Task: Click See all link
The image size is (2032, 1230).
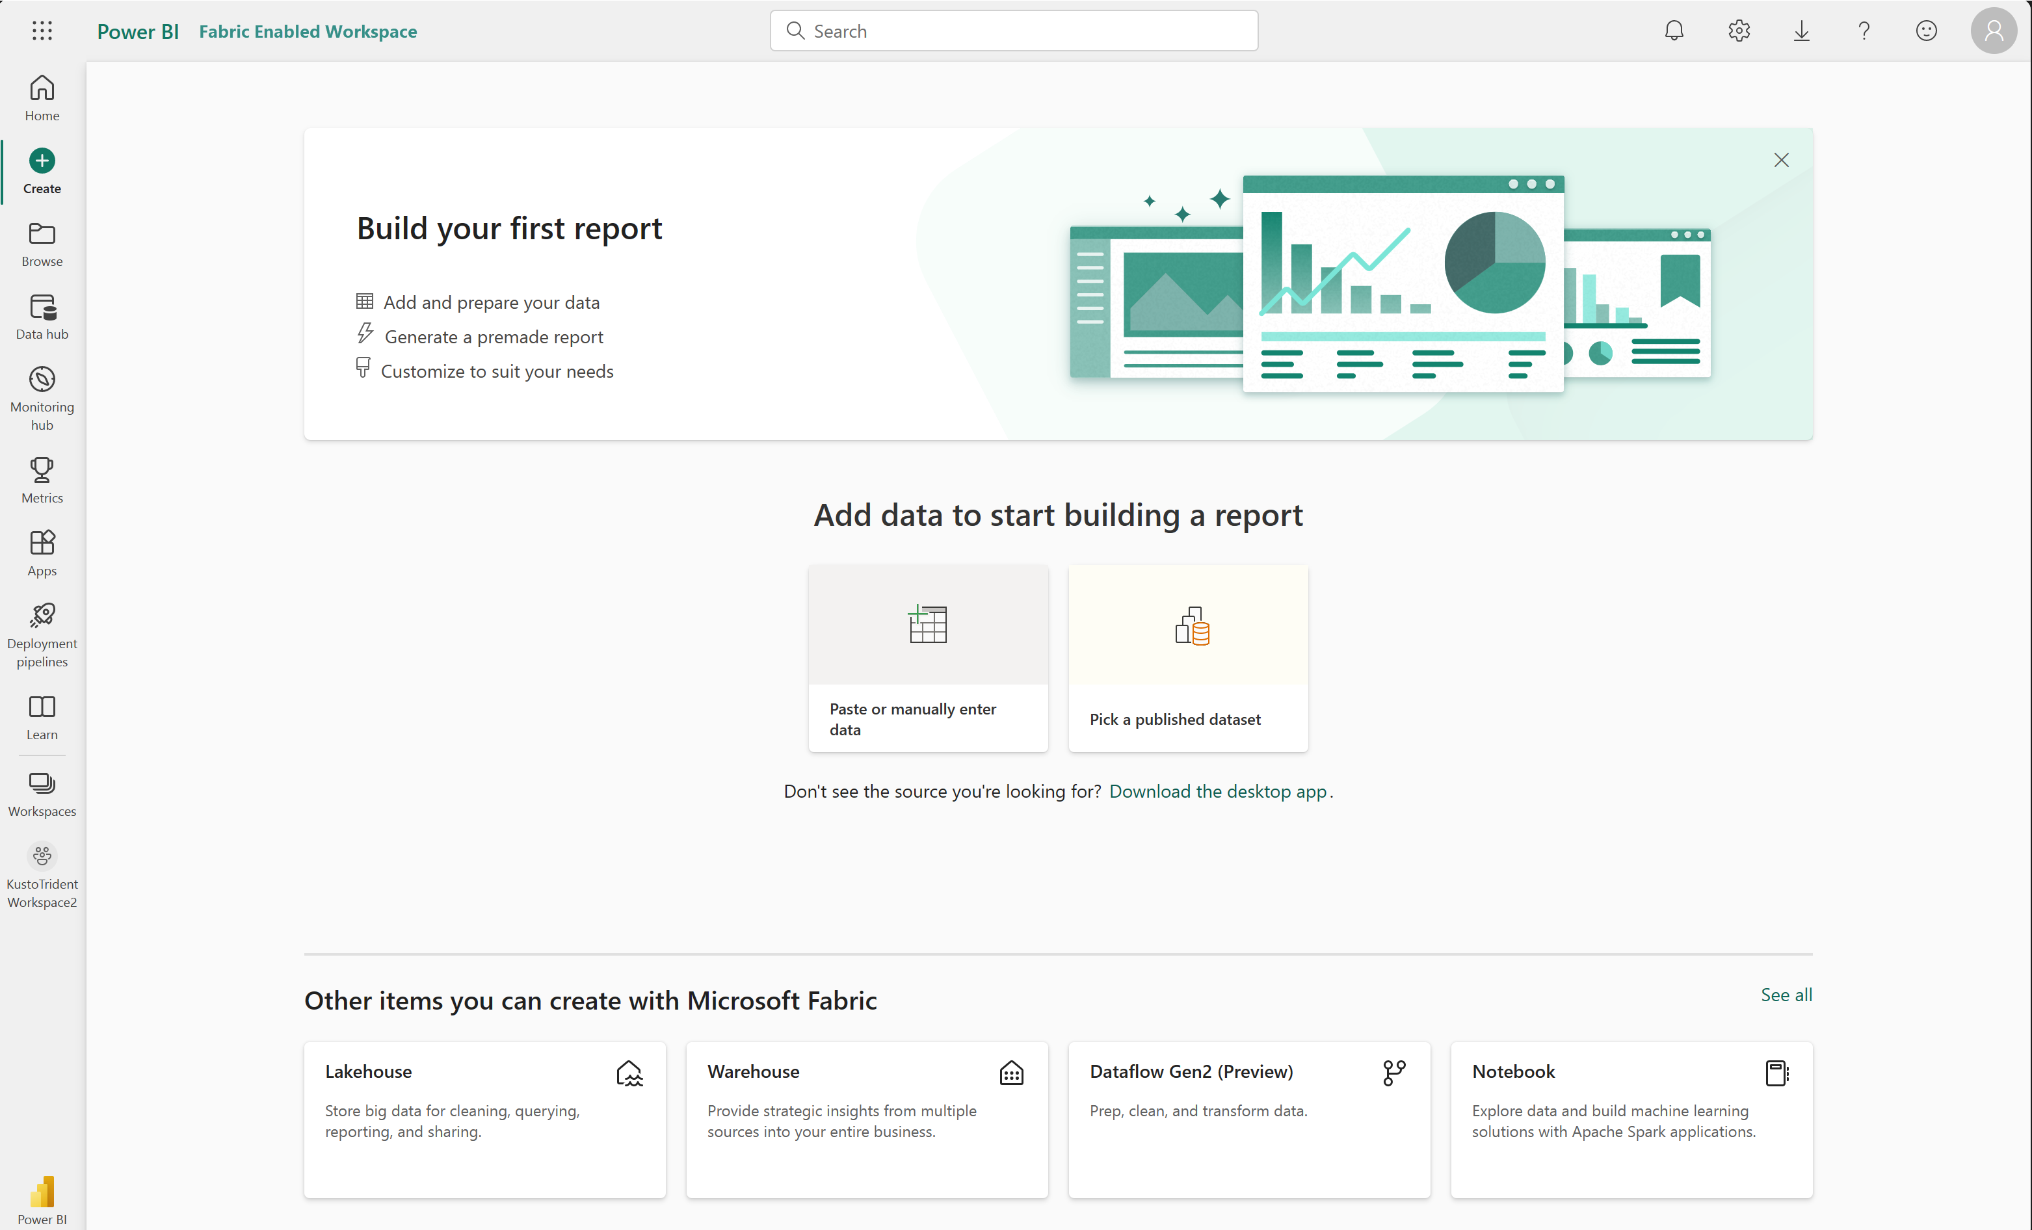Action: 1786,994
